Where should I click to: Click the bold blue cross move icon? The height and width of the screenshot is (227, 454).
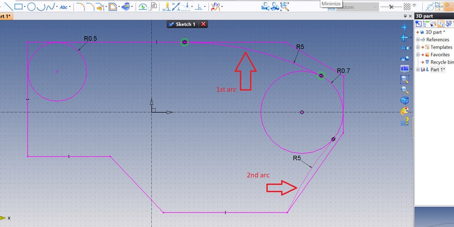404,38
